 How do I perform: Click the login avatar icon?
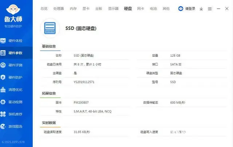click(181, 9)
